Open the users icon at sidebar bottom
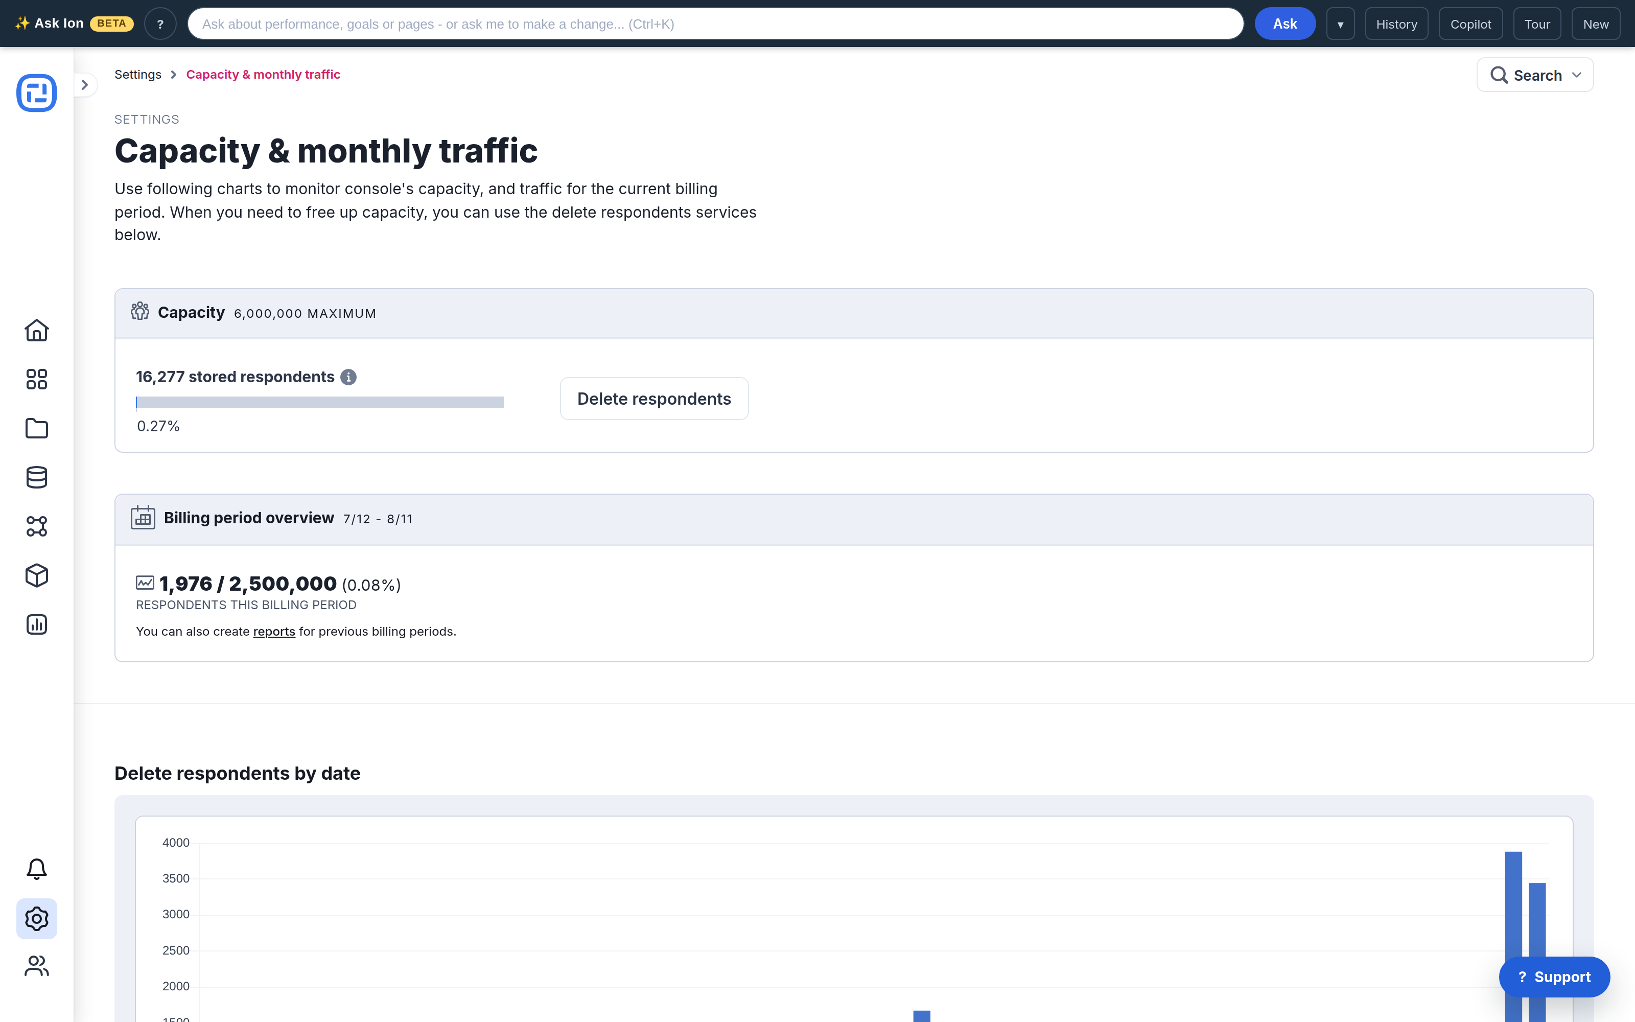Screen dimensions: 1635x1022 tap(36, 967)
